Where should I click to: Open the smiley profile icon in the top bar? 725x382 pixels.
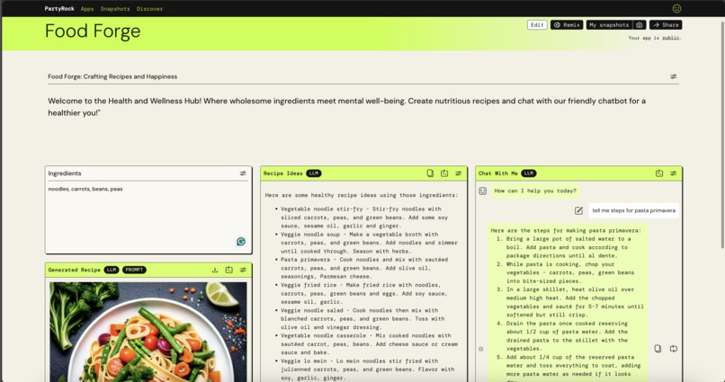point(676,8)
